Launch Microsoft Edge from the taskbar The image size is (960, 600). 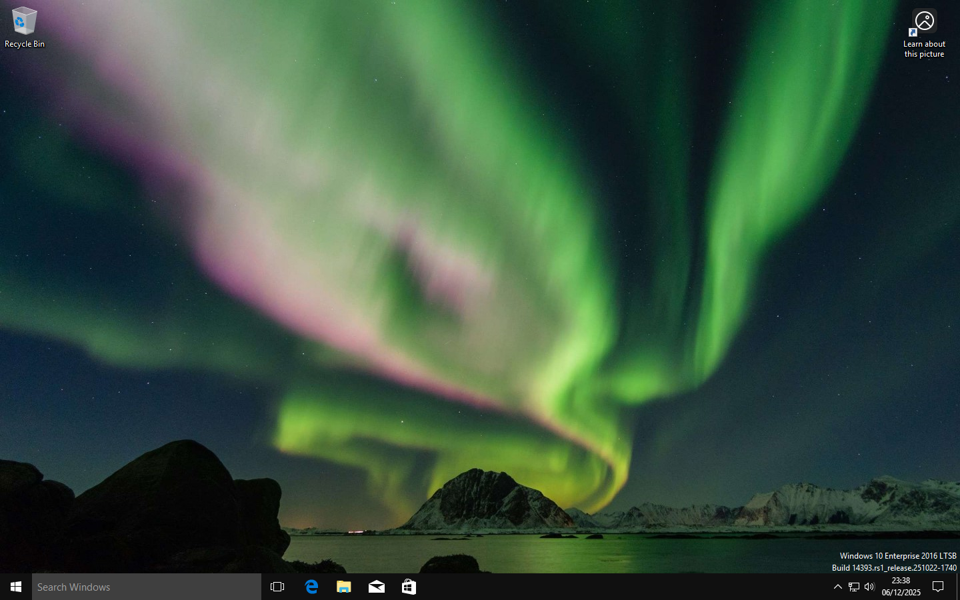311,587
